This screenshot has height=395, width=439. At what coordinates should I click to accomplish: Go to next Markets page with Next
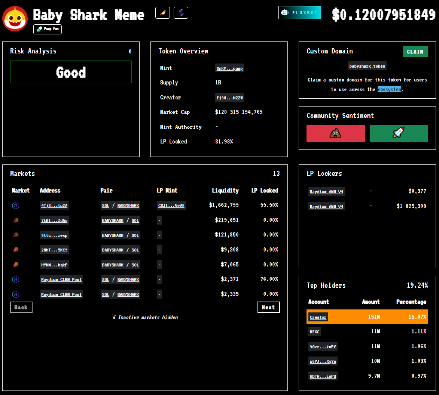coord(268,307)
